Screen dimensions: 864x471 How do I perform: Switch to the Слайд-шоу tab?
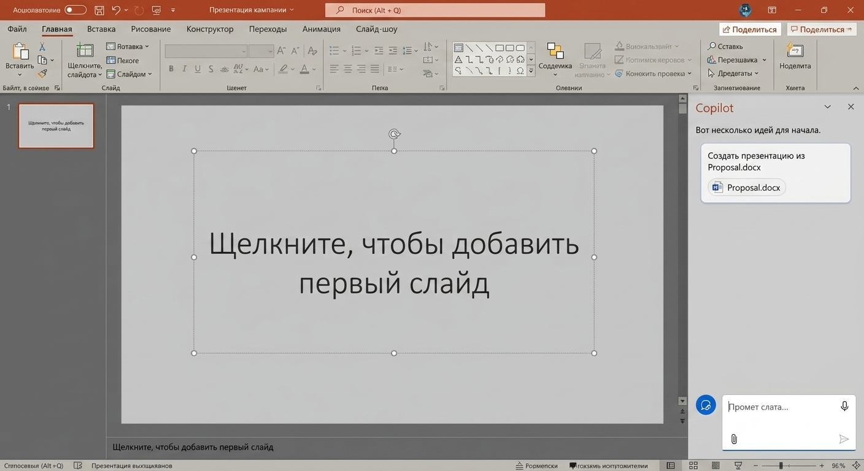pos(377,29)
